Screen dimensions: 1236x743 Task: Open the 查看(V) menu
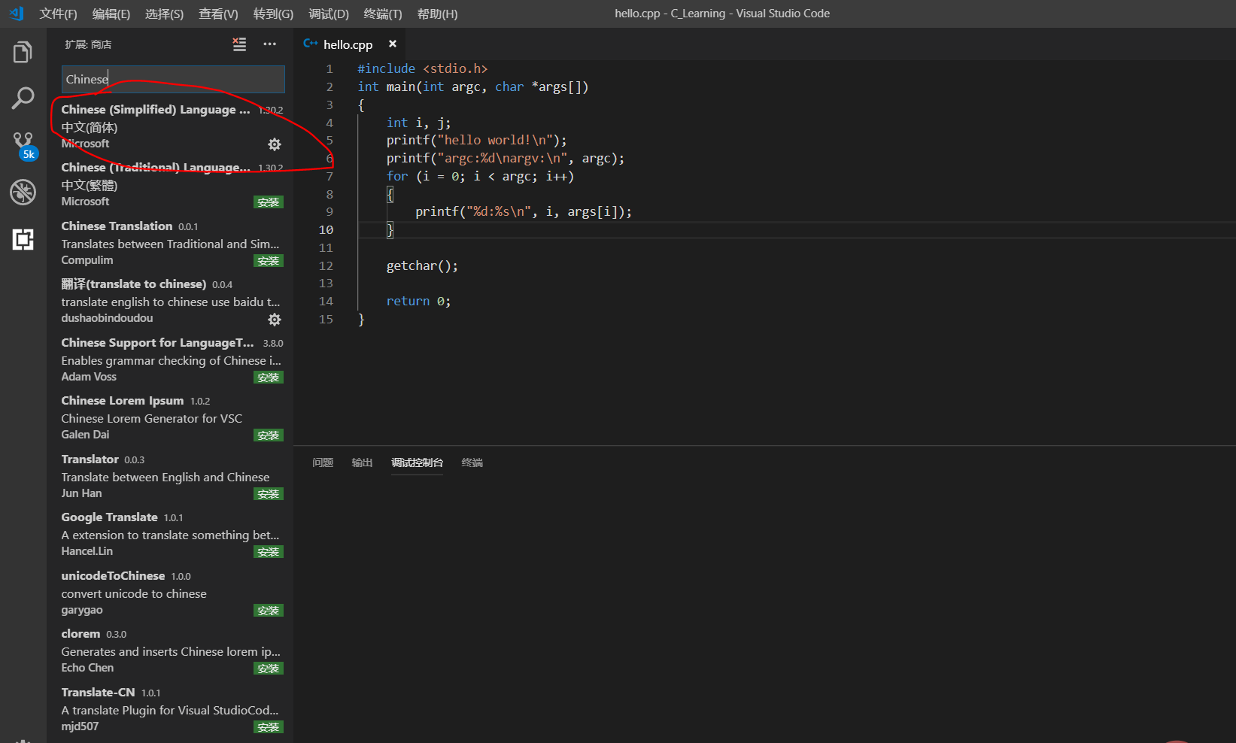pyautogui.click(x=218, y=14)
